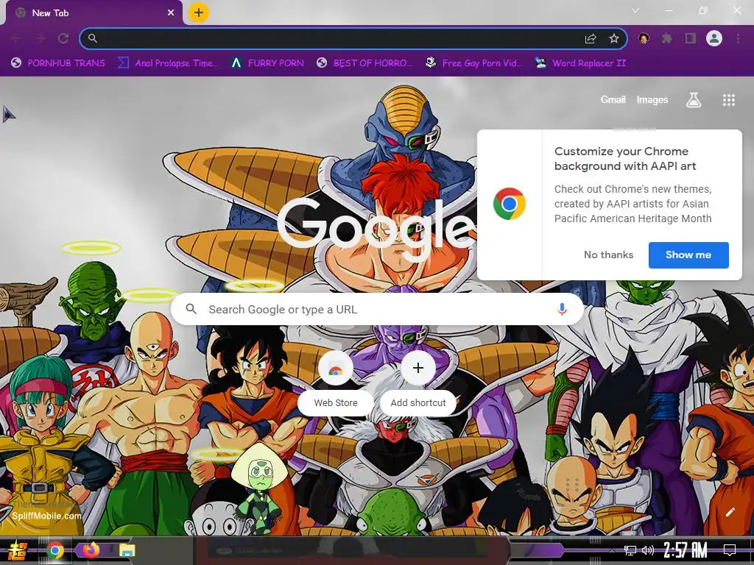Open the BEST OF HORRO... bookmark
Screen dimensions: 754x565
point(364,63)
